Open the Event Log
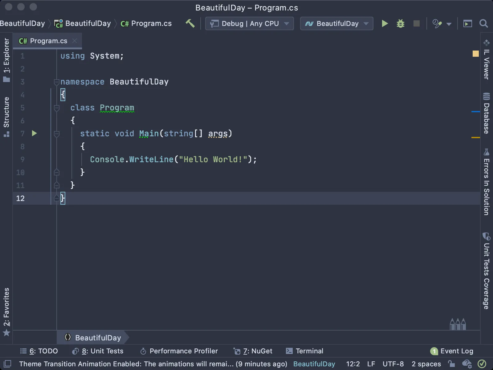The image size is (493, 370). click(452, 351)
